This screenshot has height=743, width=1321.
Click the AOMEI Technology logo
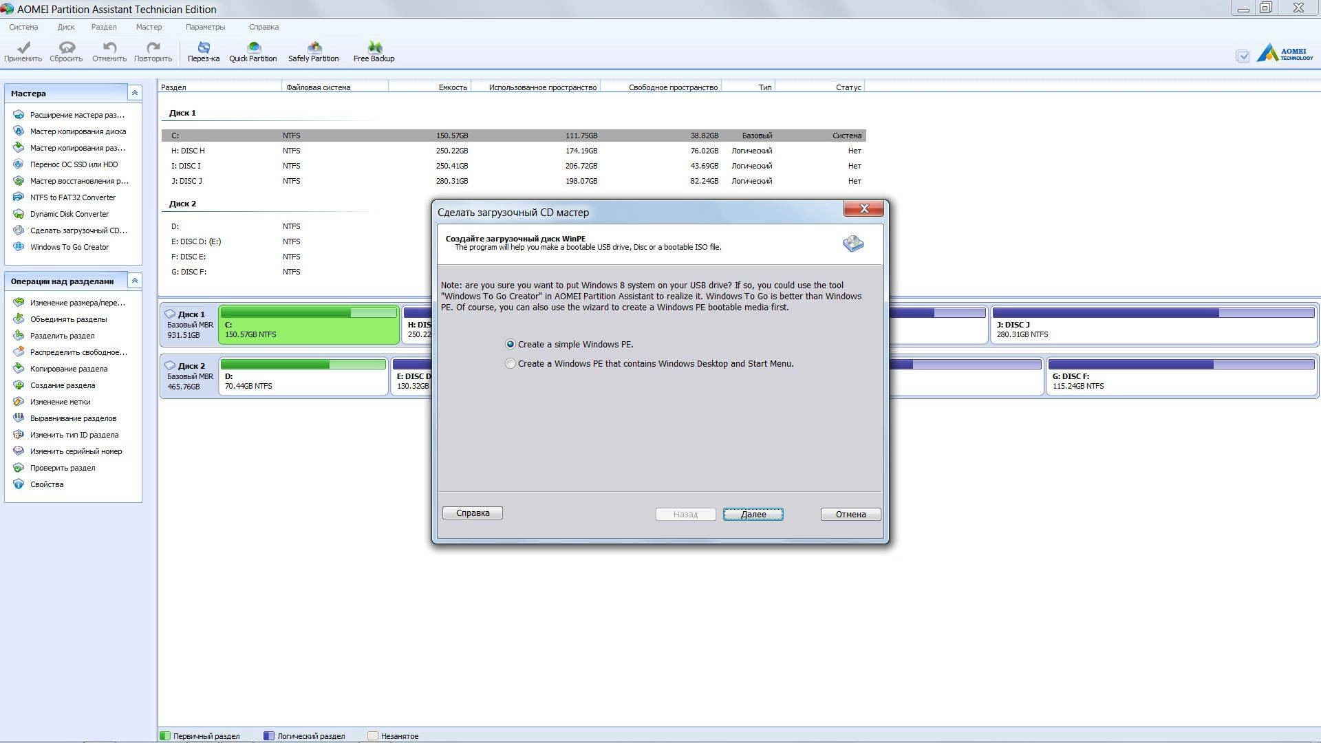pos(1285,53)
